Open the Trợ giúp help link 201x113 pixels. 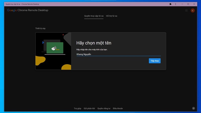(77, 108)
